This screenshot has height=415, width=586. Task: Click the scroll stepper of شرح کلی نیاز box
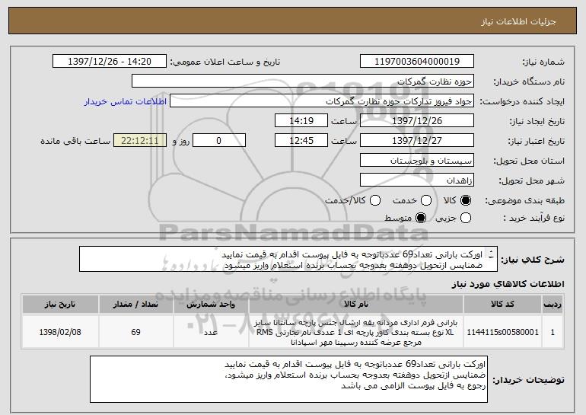pos(491,255)
